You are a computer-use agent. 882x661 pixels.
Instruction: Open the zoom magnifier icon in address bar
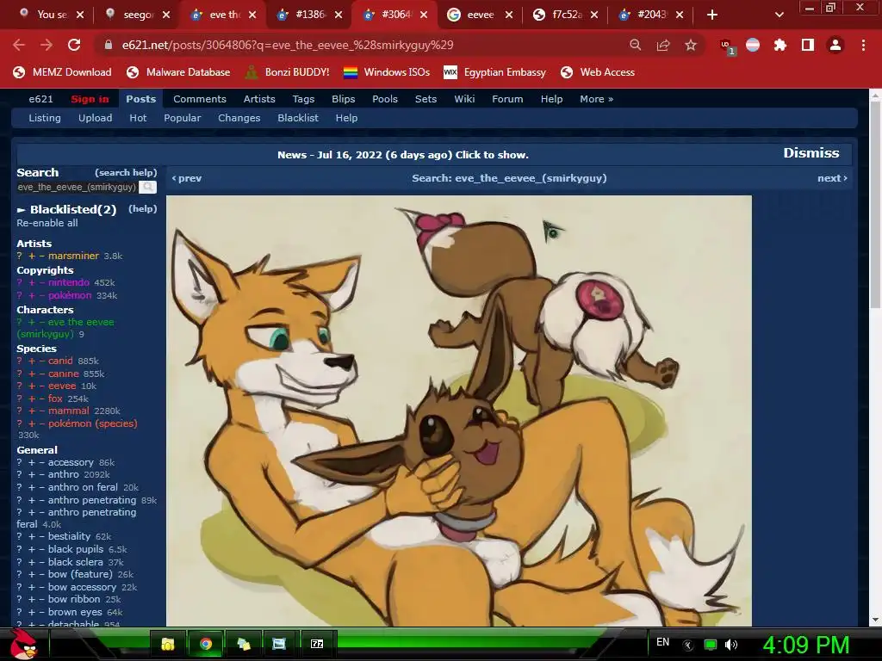(x=635, y=45)
